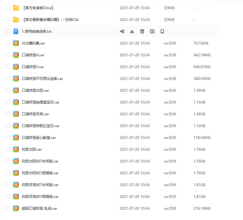Image resolution: width=243 pixels, height=220 pixels.
Task: Click file name 超级口袋妖怪 乱战.rar
Action: (x=40, y=208)
